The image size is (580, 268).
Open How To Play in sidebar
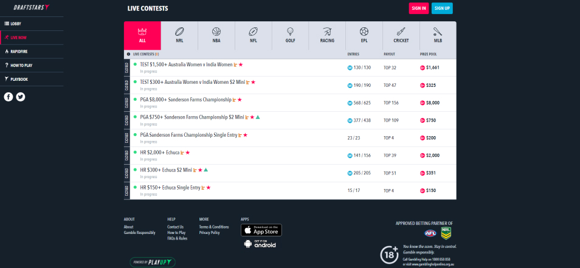[x=32, y=66]
